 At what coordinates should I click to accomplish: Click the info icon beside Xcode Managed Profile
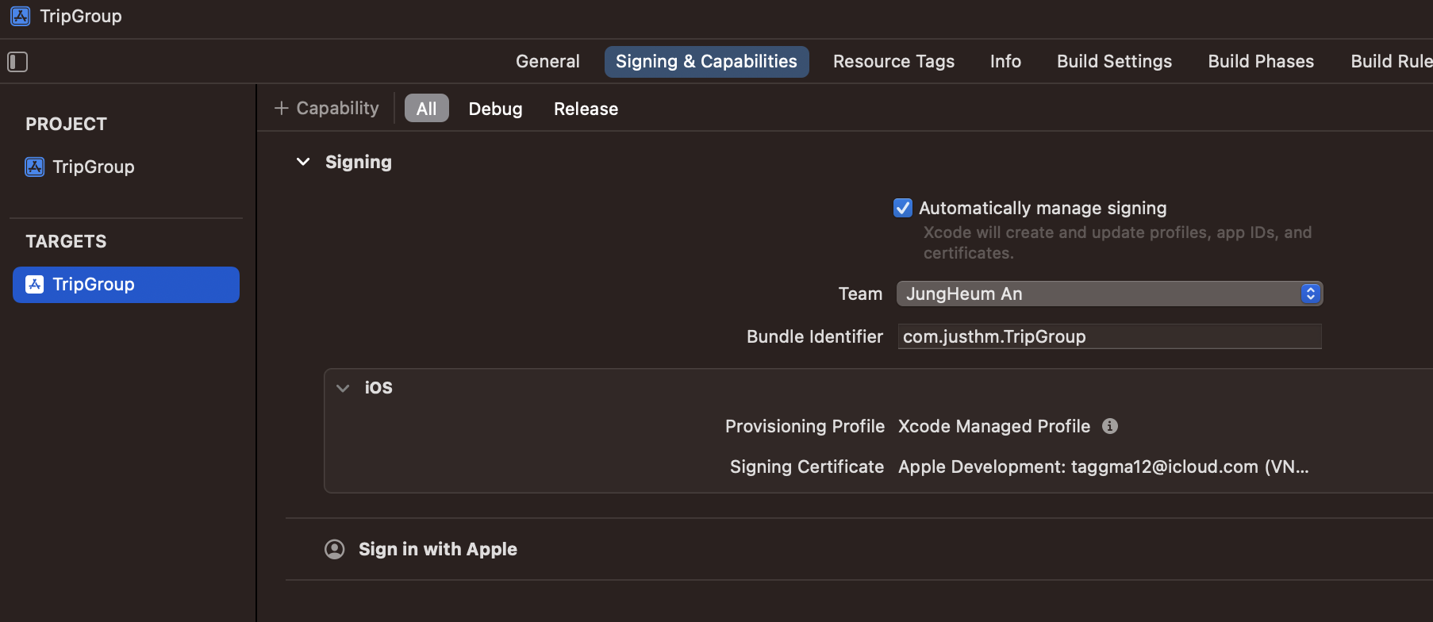tap(1110, 426)
